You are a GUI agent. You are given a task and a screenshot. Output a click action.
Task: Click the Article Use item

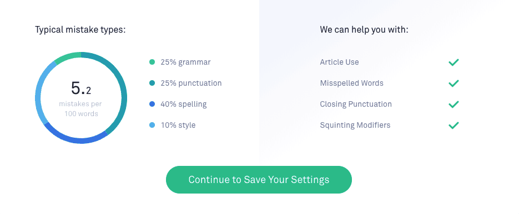click(x=339, y=62)
